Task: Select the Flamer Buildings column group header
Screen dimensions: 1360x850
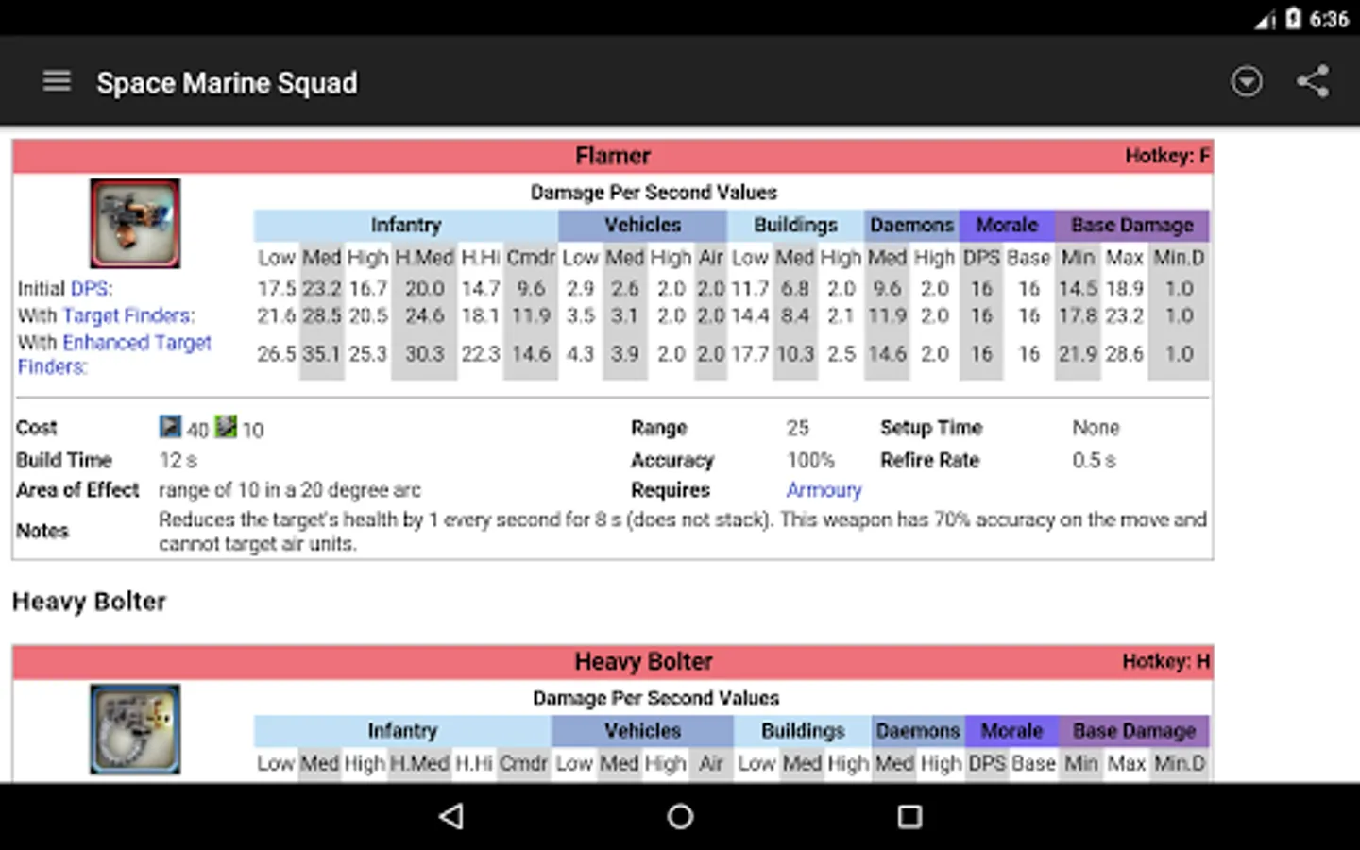Action: point(795,225)
